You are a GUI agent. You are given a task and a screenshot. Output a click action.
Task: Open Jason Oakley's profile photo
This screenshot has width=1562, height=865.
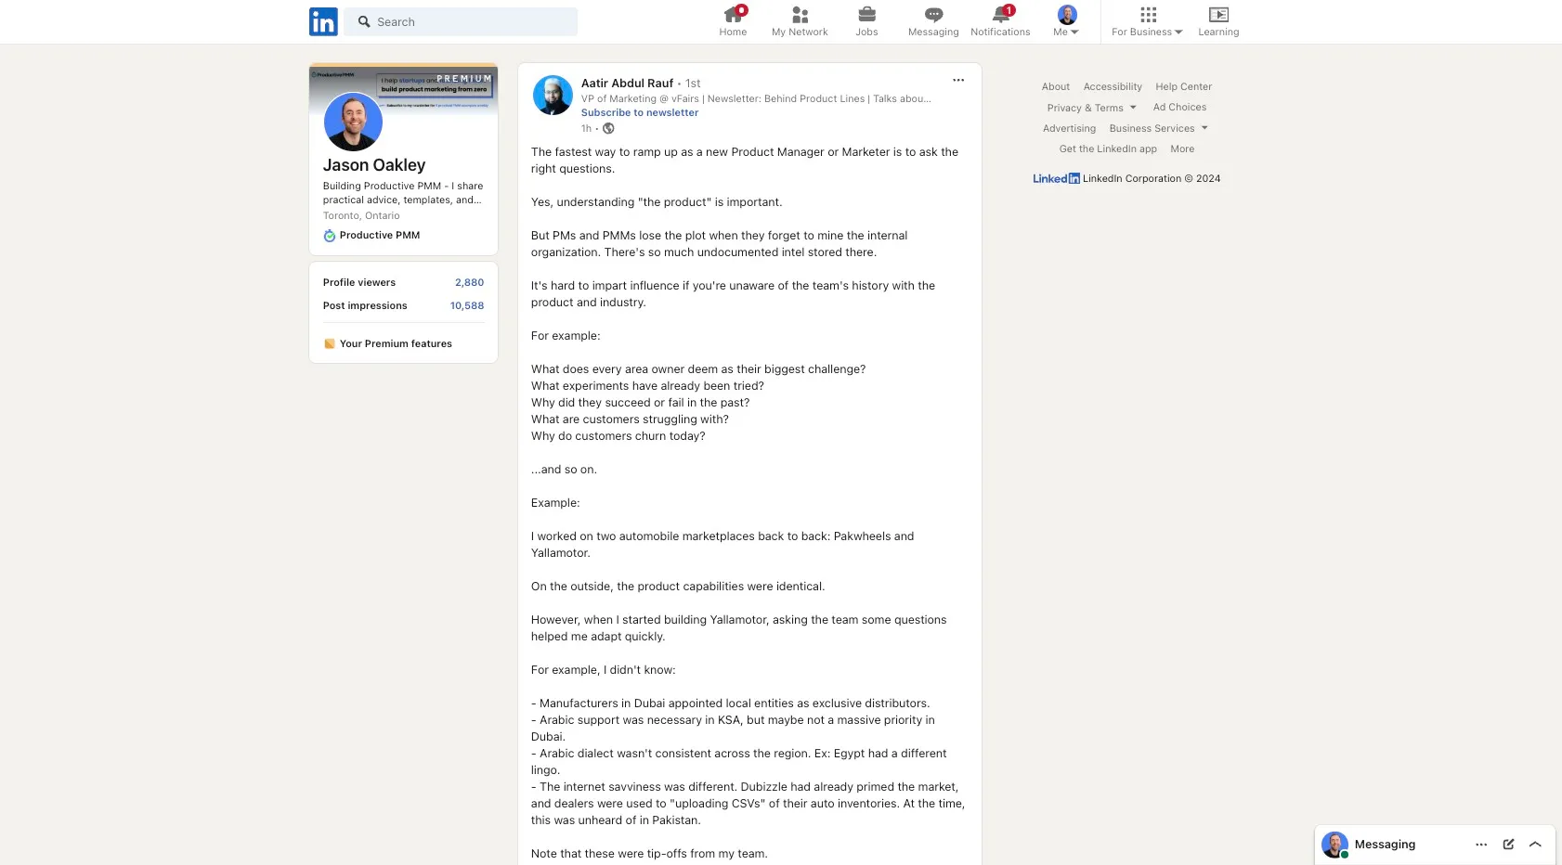(x=353, y=122)
